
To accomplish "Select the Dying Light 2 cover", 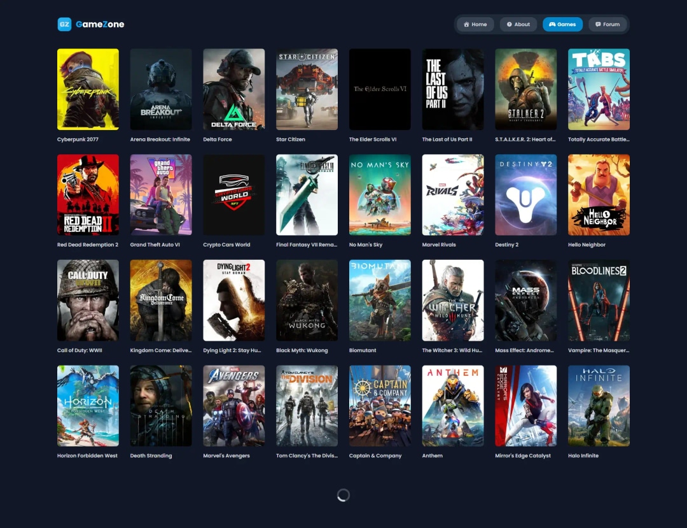I will point(234,301).
